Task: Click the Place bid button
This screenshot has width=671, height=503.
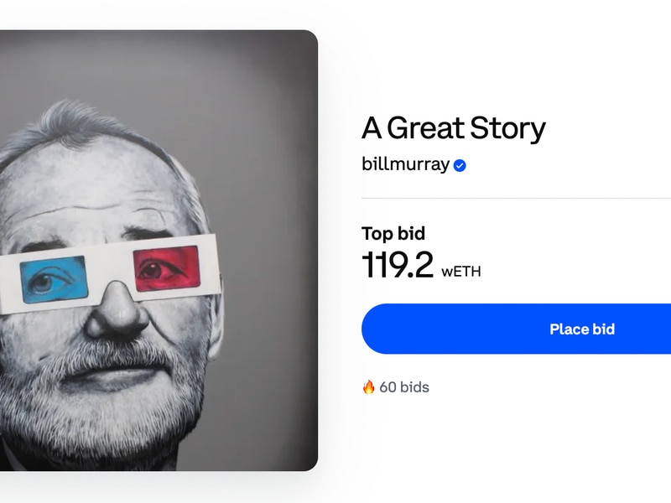Action: [516, 329]
